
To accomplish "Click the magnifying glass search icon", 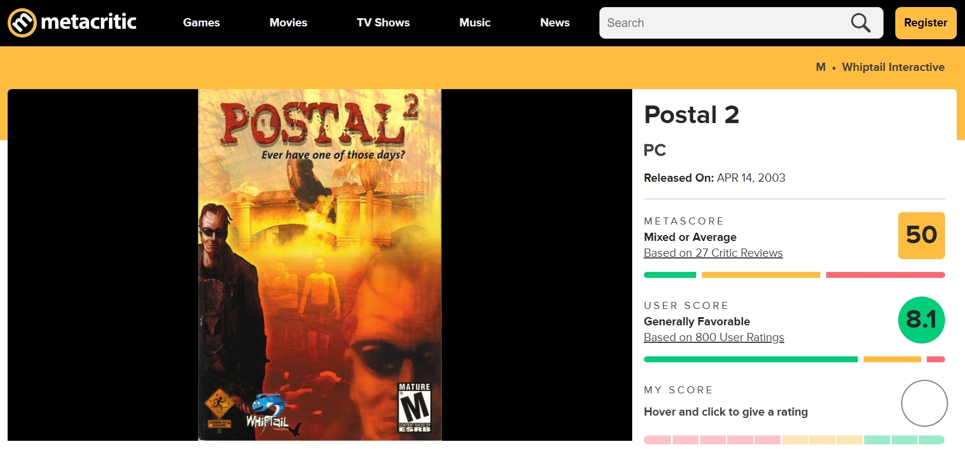I will click(860, 23).
